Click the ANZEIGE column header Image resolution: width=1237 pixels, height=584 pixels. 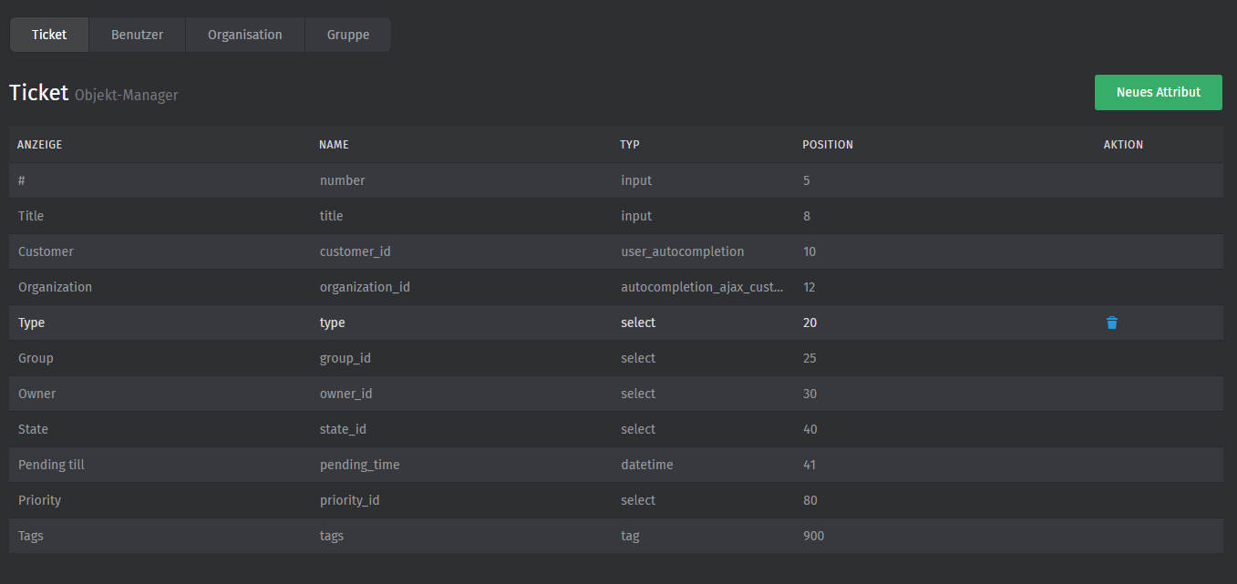tap(39, 145)
